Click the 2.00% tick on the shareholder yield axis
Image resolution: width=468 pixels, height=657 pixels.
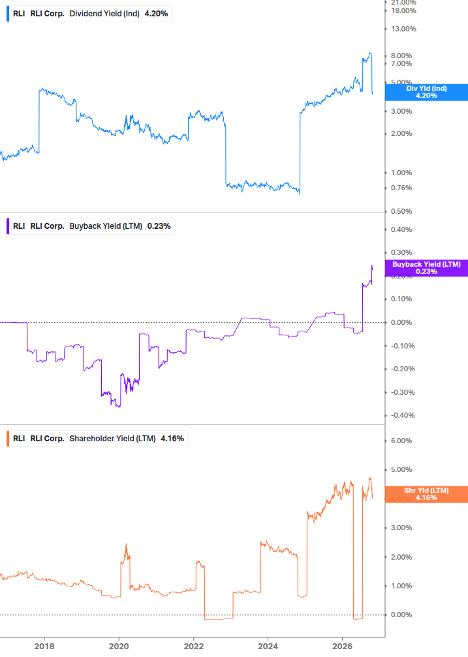[401, 557]
